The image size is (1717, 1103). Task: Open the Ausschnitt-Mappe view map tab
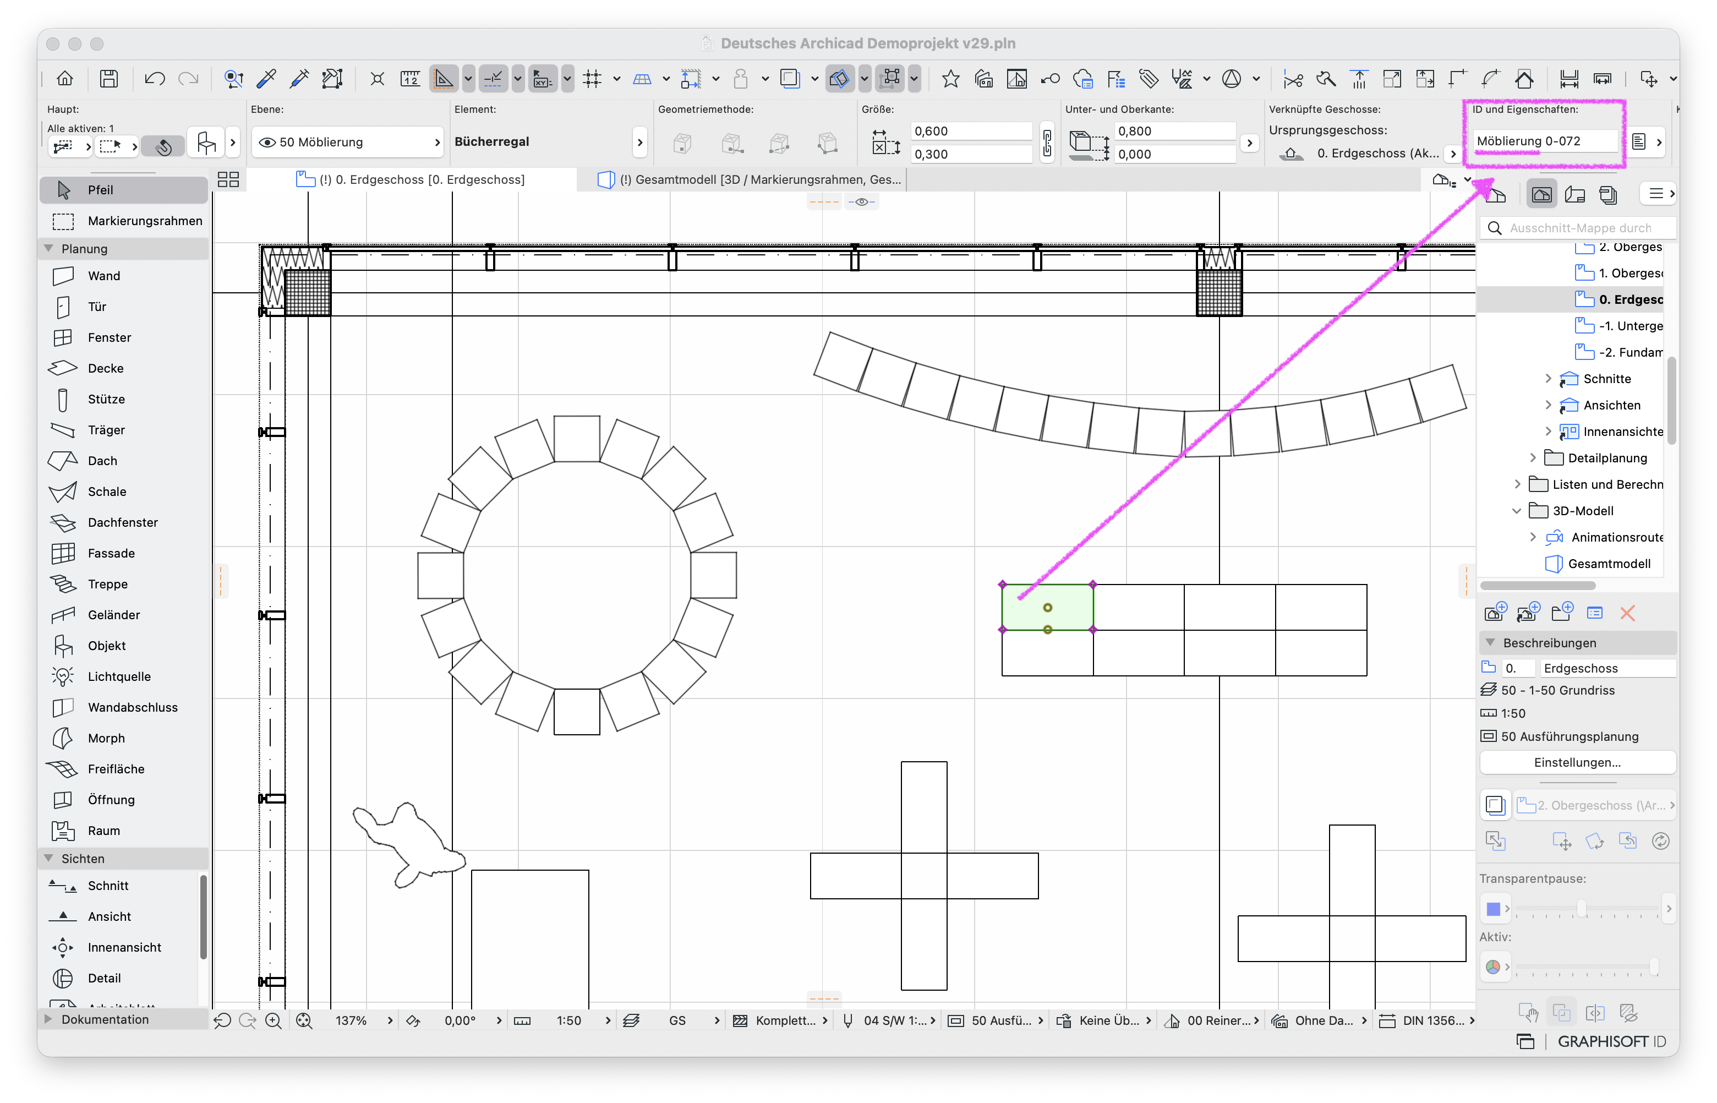click(1541, 194)
